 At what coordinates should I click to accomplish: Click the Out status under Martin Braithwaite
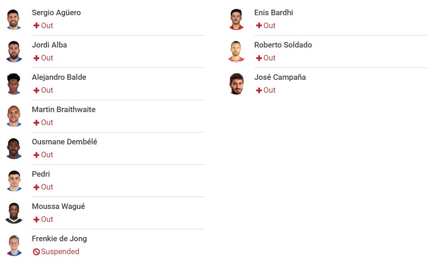[47, 122]
